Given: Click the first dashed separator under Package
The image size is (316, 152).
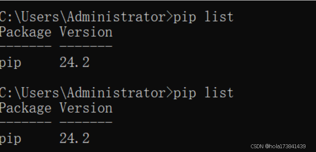Looking at the screenshot, I should click(26, 46).
